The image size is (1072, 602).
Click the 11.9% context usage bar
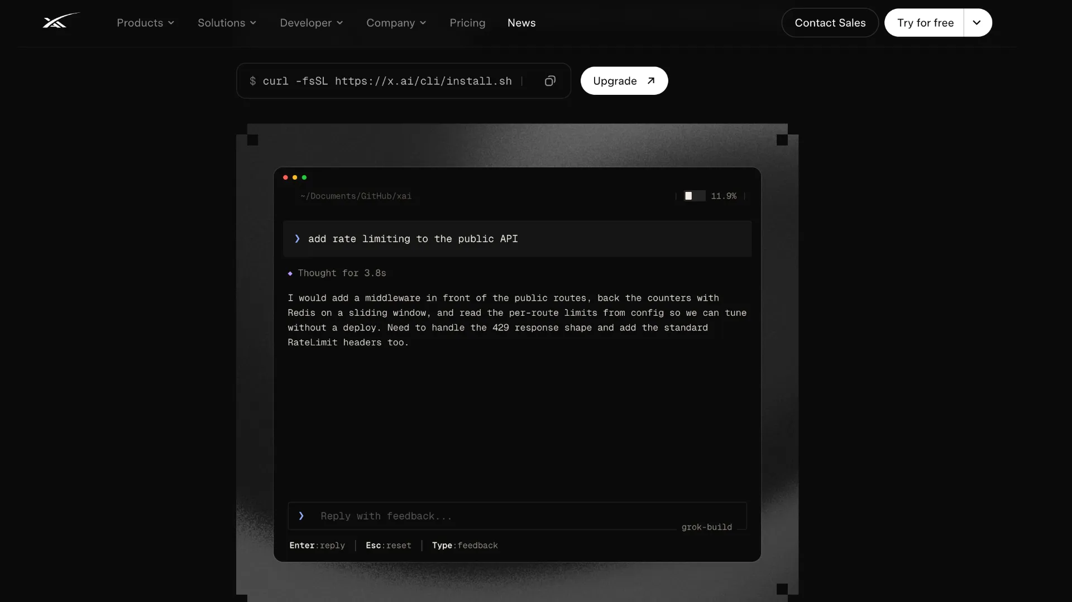pos(695,196)
